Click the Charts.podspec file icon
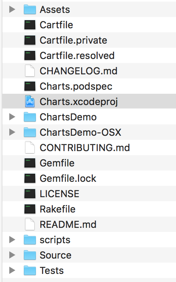Image resolution: width=176 pixels, height=282 pixels. click(x=30, y=86)
